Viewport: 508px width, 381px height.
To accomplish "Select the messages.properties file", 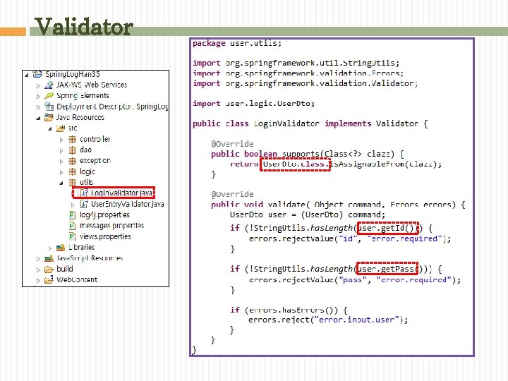I will (111, 226).
